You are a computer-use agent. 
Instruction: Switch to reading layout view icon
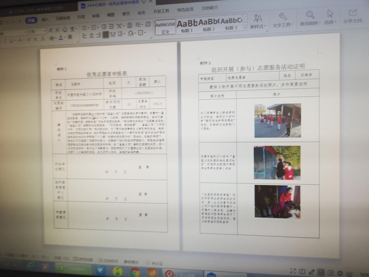[302, 271]
